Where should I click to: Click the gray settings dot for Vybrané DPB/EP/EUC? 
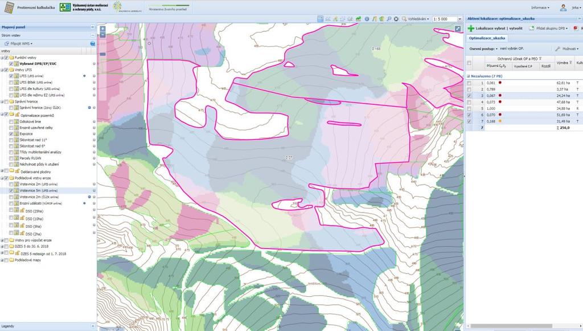pyautogui.click(x=94, y=64)
